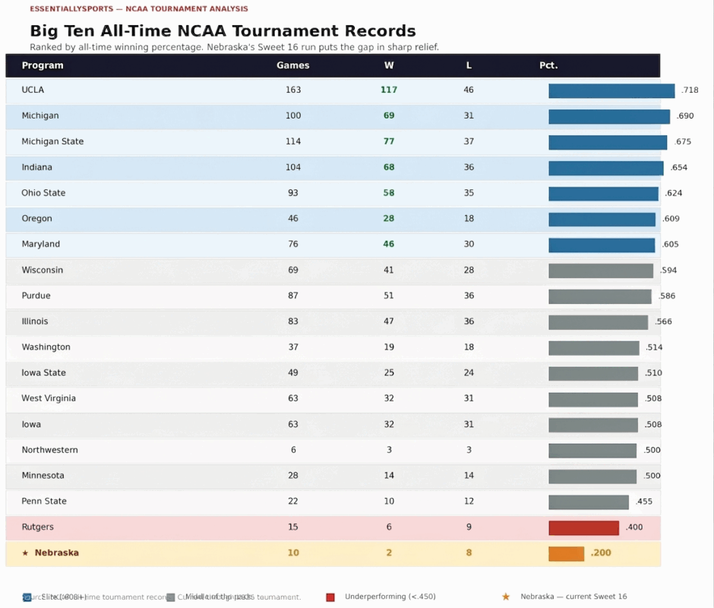Click the gray Middle of the pack swatch

(171, 597)
